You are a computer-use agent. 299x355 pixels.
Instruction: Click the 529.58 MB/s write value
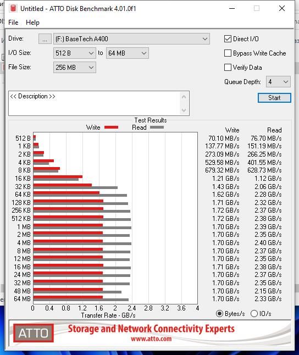[222, 163]
